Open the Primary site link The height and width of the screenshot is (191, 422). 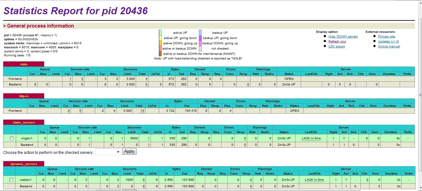point(386,37)
